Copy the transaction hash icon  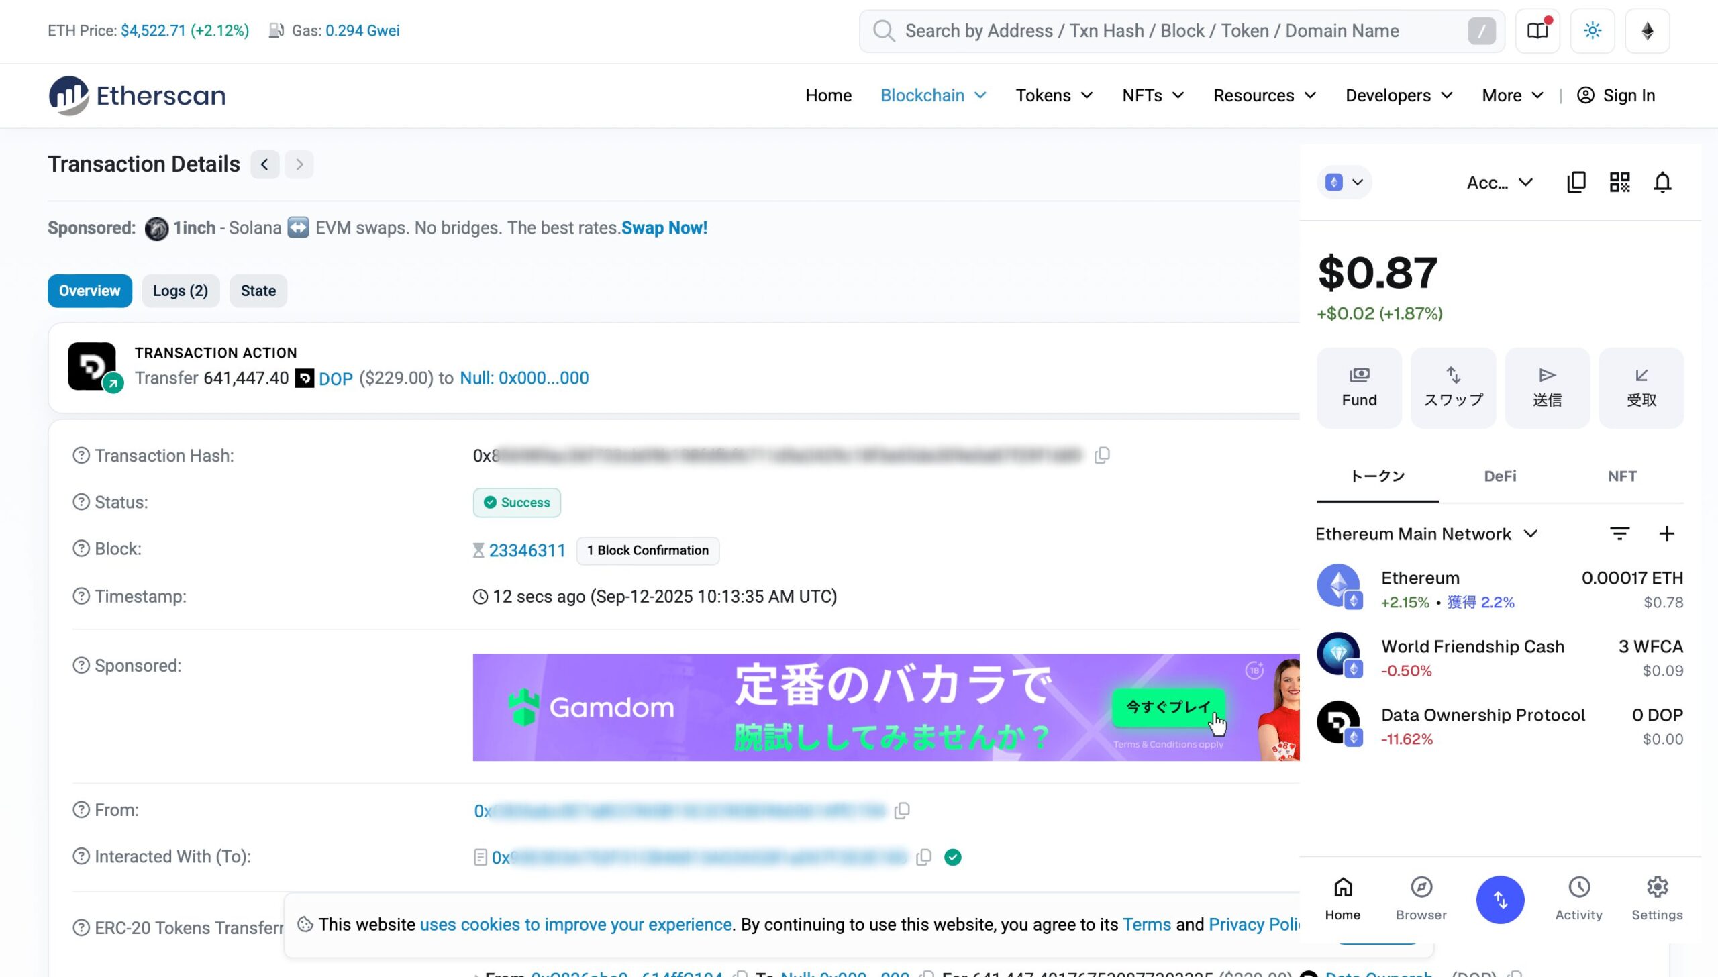click(x=1102, y=456)
